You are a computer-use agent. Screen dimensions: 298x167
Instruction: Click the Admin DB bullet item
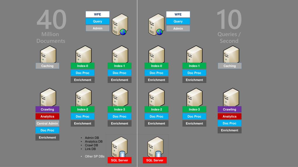click(92, 138)
